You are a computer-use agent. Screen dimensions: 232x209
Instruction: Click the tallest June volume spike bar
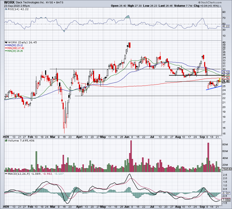[131, 156]
